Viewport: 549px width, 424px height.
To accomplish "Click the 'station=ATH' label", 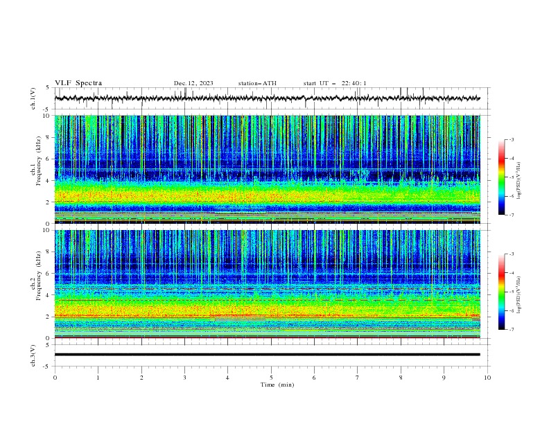I will pyautogui.click(x=257, y=83).
